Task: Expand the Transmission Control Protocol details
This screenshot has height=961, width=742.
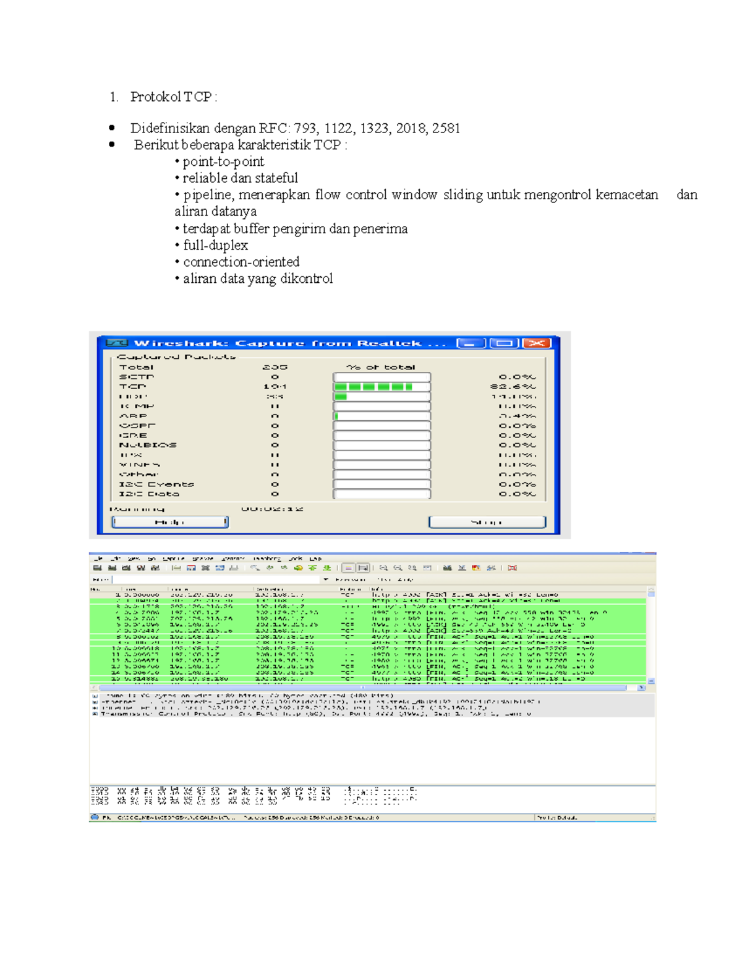Action: (94, 713)
